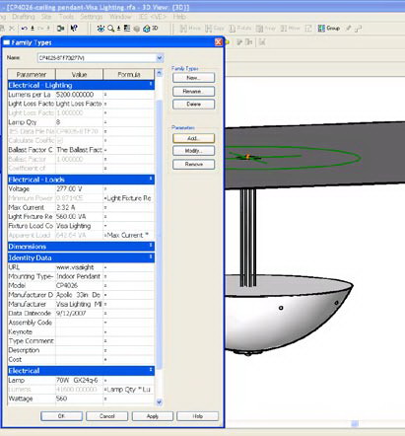Click Help button at dialog bottom
The image size is (405, 436).
[x=197, y=416]
